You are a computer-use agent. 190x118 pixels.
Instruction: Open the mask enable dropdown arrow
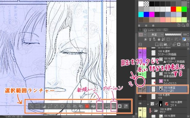(x=172, y=39)
